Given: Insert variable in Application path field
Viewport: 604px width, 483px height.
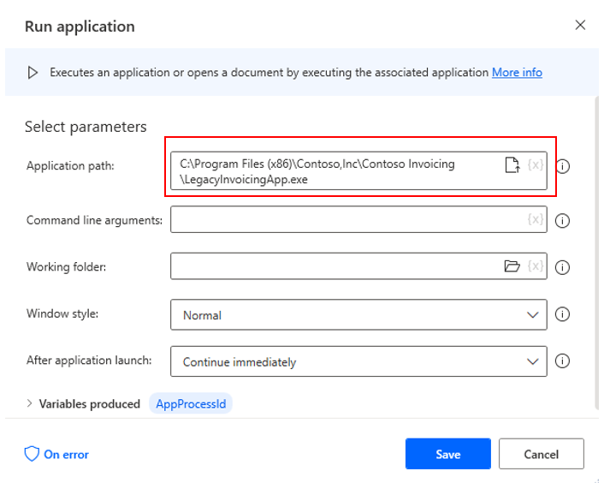Looking at the screenshot, I should [x=536, y=165].
